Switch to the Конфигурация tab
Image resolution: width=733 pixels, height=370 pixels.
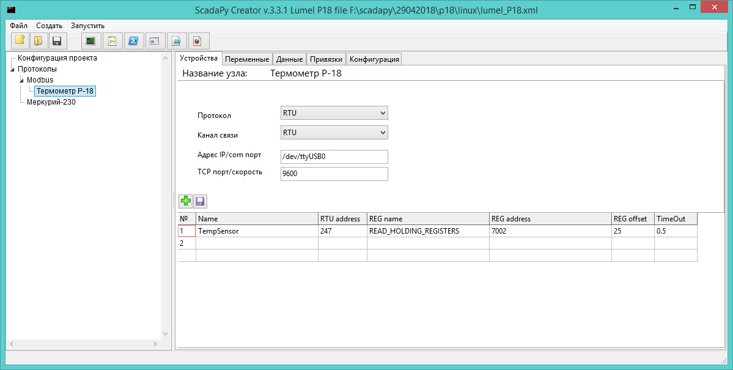coord(374,59)
